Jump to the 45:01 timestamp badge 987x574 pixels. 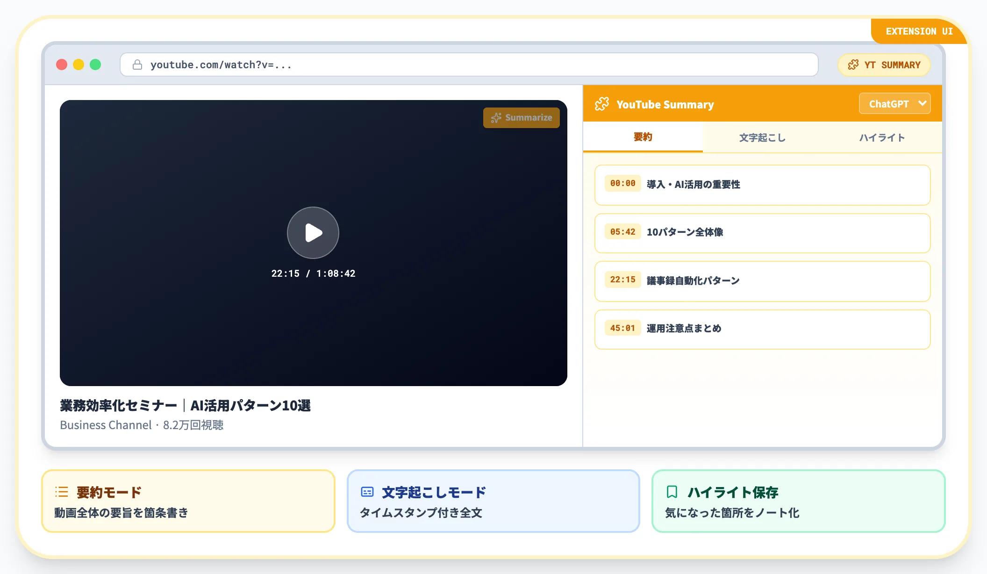[622, 328]
